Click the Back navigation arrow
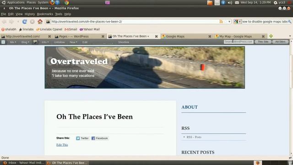 [x=4, y=22]
